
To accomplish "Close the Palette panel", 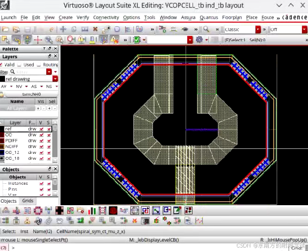I will 56,48.
